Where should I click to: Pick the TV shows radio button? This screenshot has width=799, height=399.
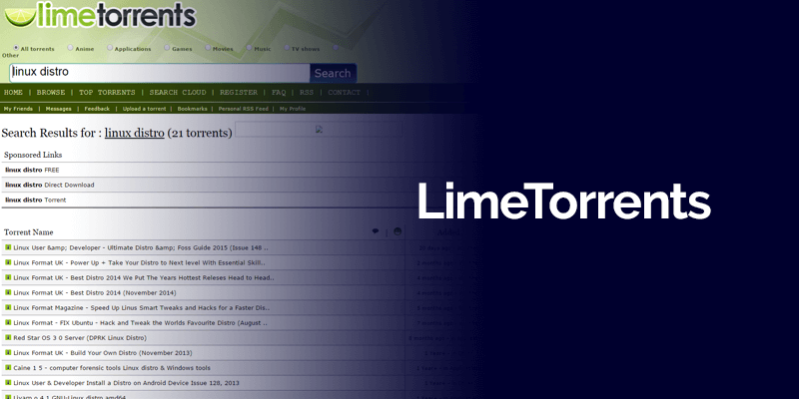287,47
